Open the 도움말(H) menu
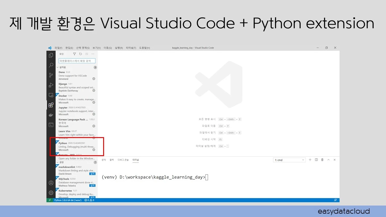The width and height of the screenshot is (386, 217). (144, 48)
